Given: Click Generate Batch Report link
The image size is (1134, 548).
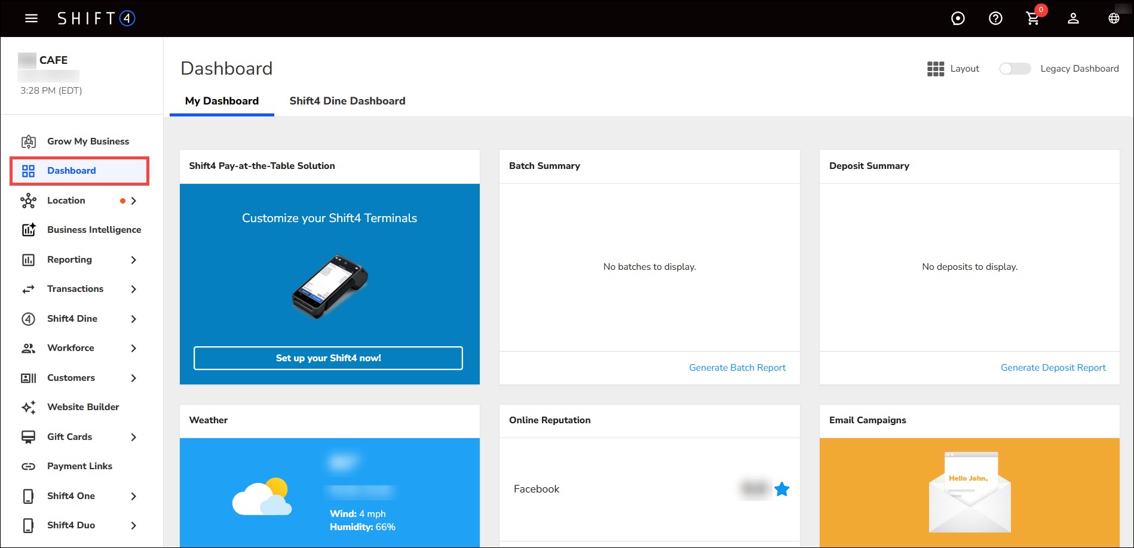Looking at the screenshot, I should [x=737, y=368].
